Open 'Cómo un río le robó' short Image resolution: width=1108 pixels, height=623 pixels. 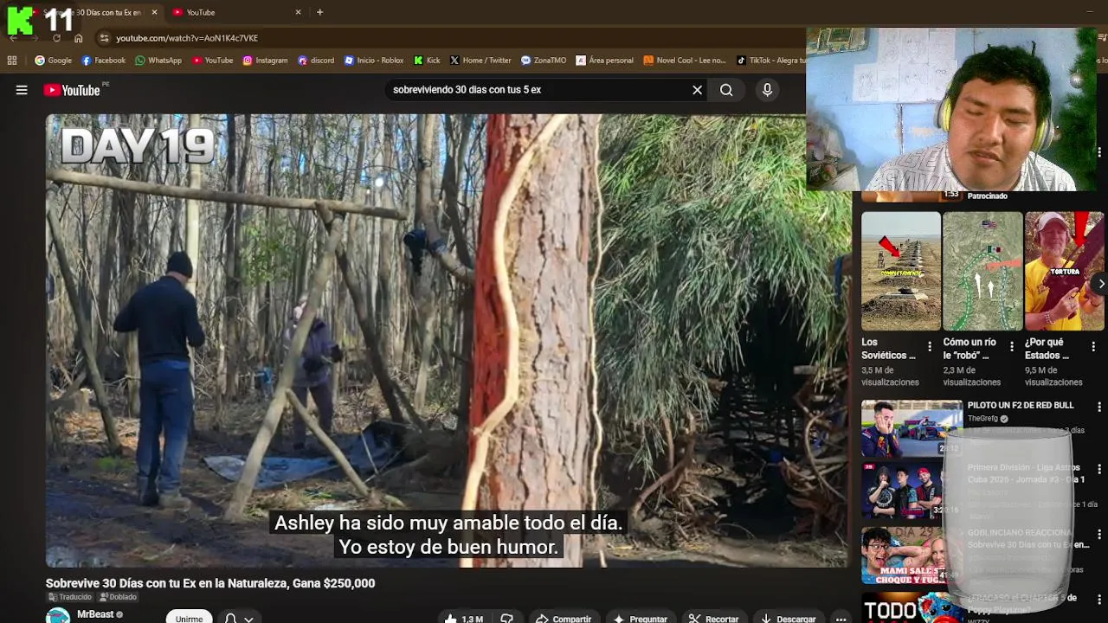click(982, 271)
